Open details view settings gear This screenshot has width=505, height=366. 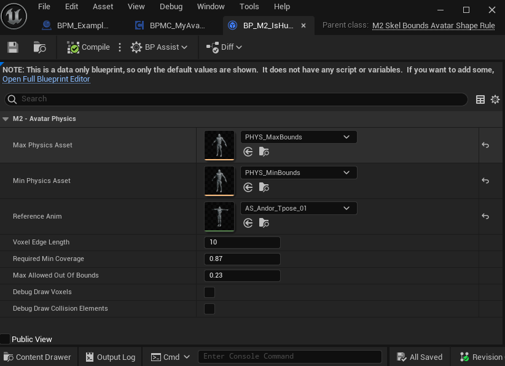point(495,99)
